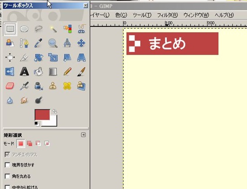247x189 pixels.
Task: Select the Text tool
Action: click(x=24, y=72)
